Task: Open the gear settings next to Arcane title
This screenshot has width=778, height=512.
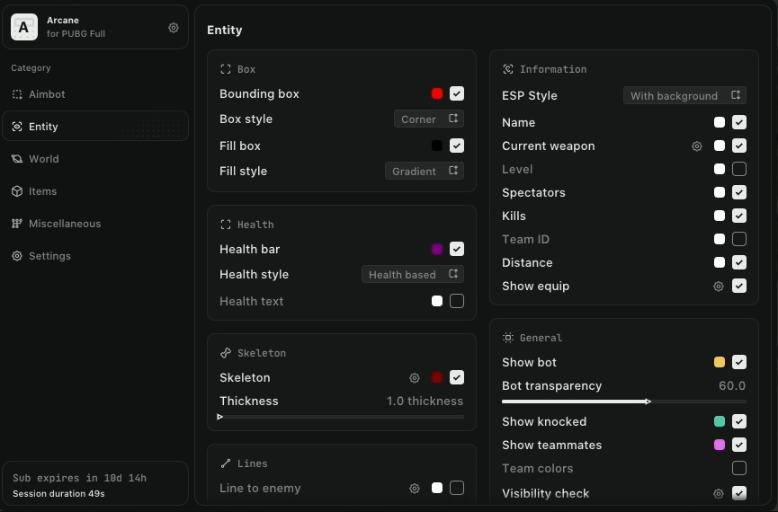Action: 174,28
